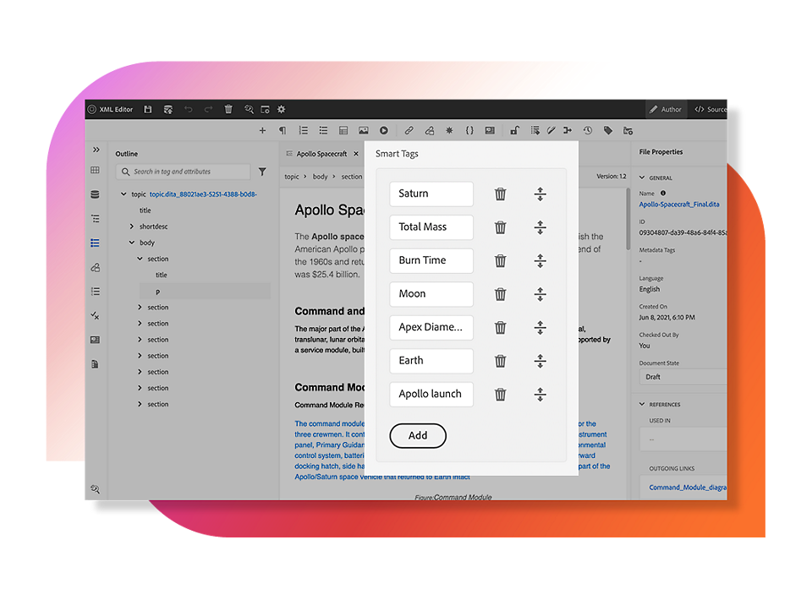Open version history clock icon

click(x=588, y=130)
